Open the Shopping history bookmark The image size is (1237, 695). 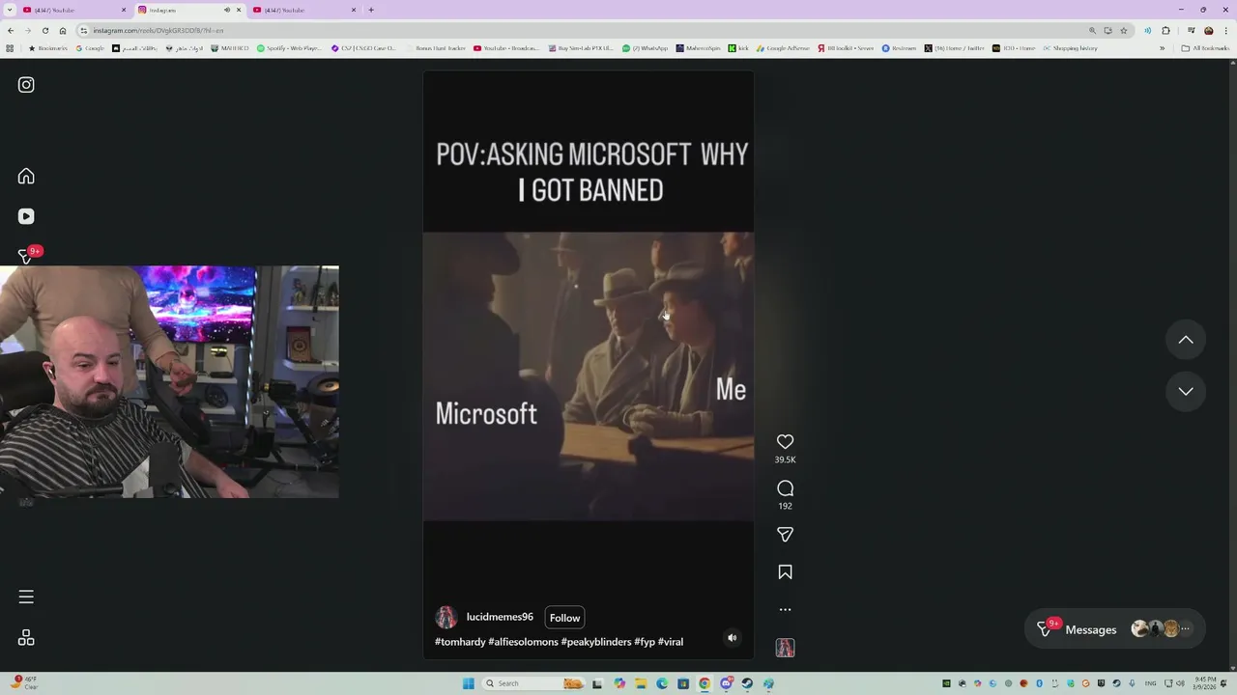click(x=1070, y=48)
